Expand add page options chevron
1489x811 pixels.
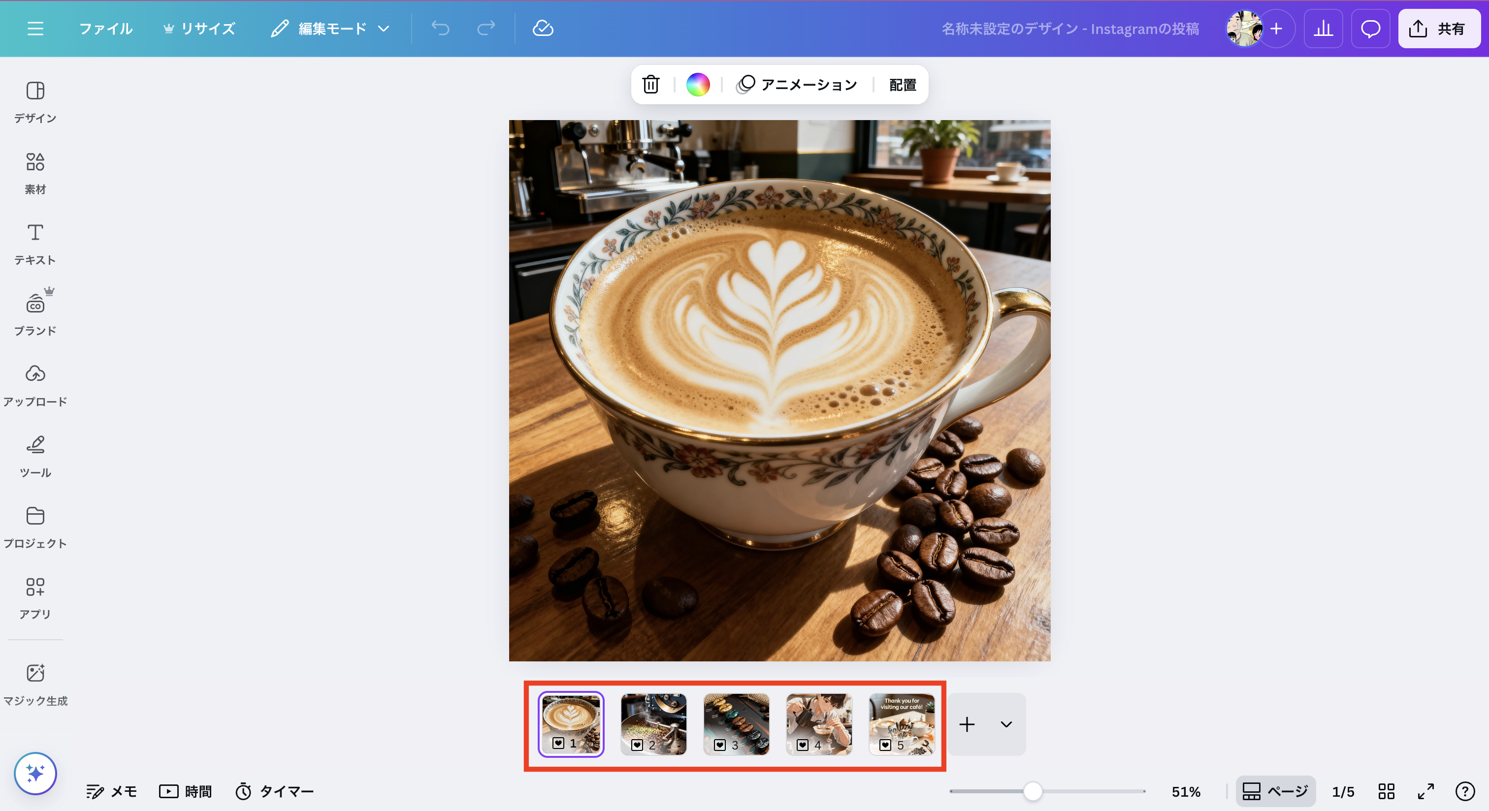pyautogui.click(x=1006, y=724)
